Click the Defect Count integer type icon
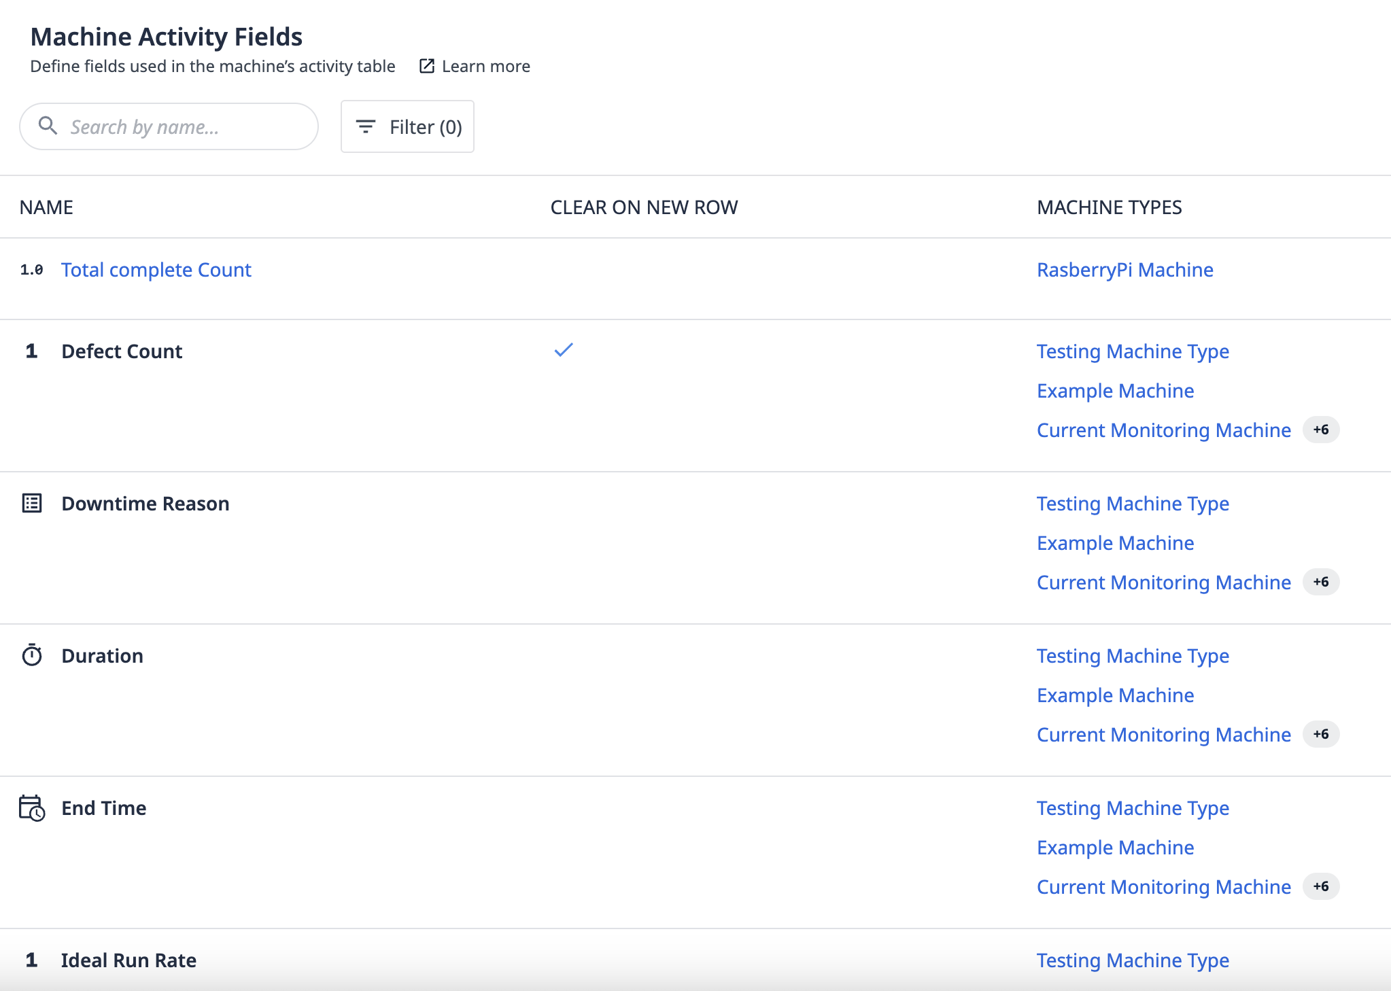This screenshot has height=991, width=1391. point(31,351)
